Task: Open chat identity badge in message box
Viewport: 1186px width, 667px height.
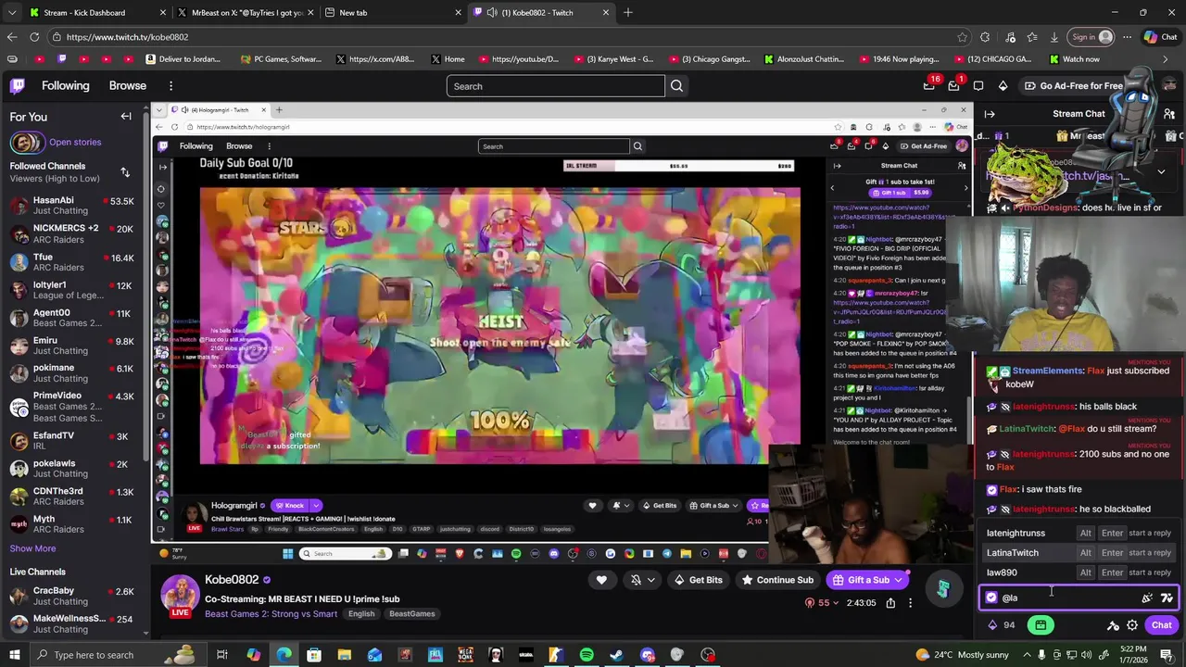Action: point(991,598)
